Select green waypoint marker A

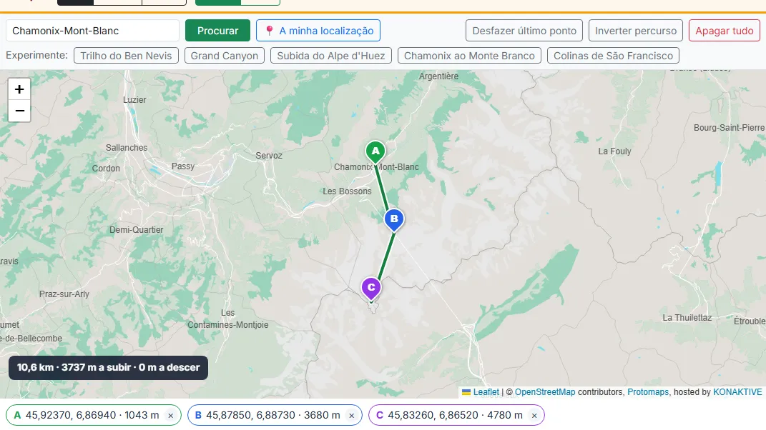tap(375, 152)
